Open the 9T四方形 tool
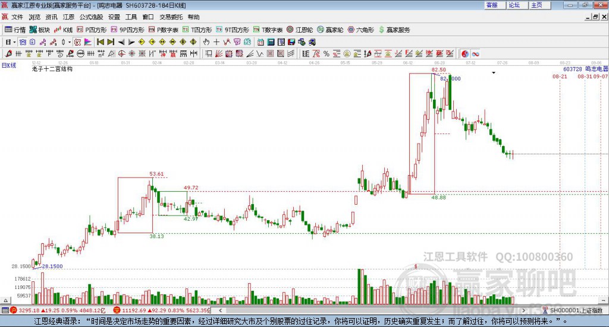 (x=233, y=30)
